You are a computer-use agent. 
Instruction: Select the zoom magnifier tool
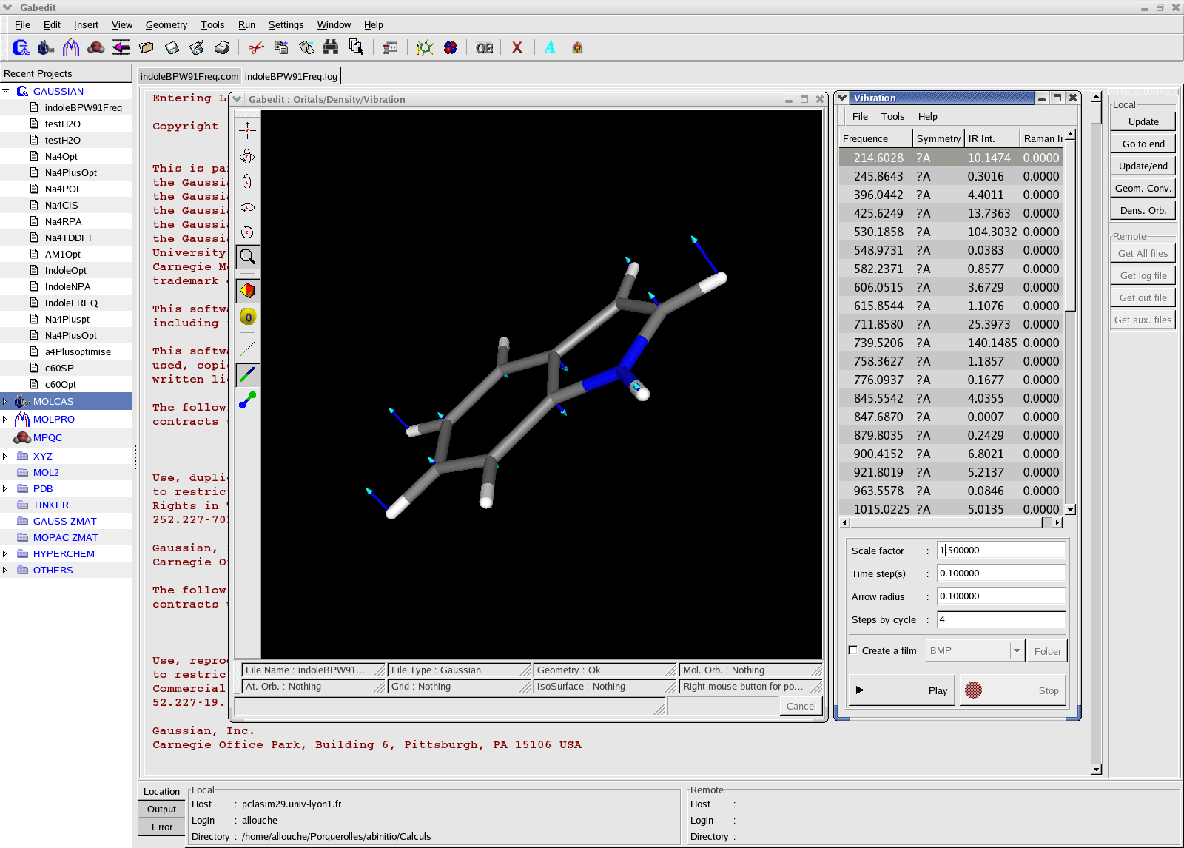247,257
